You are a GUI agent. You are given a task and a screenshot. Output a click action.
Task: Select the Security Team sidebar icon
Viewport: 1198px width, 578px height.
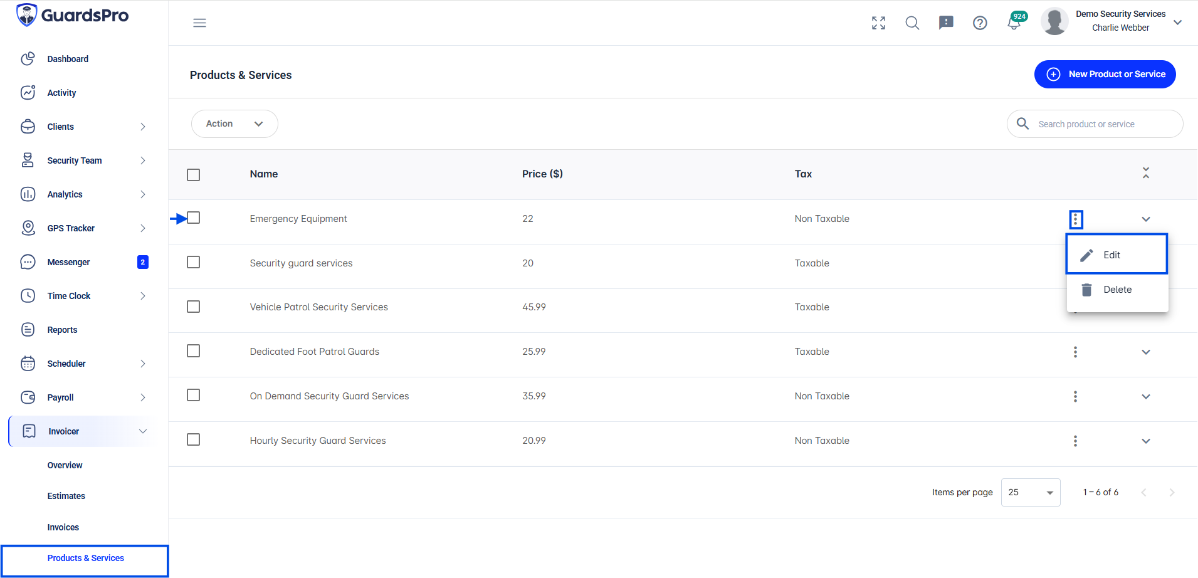tap(28, 160)
